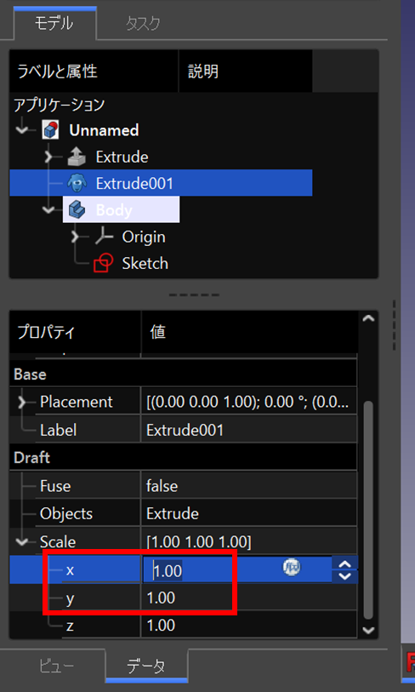Viewport: 415px width, 692px height.
Task: Collapse the Scale property group
Action: 21,541
